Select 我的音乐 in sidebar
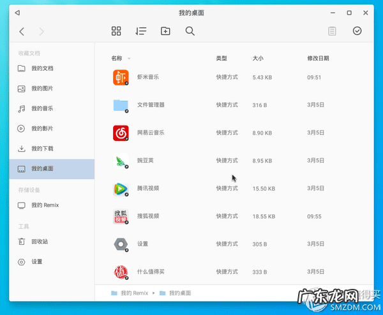383x315 pixels. click(x=42, y=108)
